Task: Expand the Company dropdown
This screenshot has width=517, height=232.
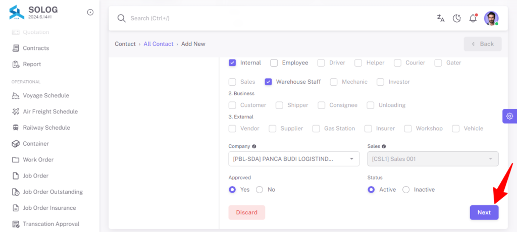Action: (294, 159)
